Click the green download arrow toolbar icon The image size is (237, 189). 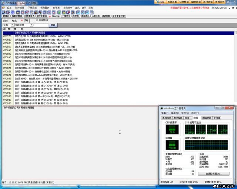[59, 12]
